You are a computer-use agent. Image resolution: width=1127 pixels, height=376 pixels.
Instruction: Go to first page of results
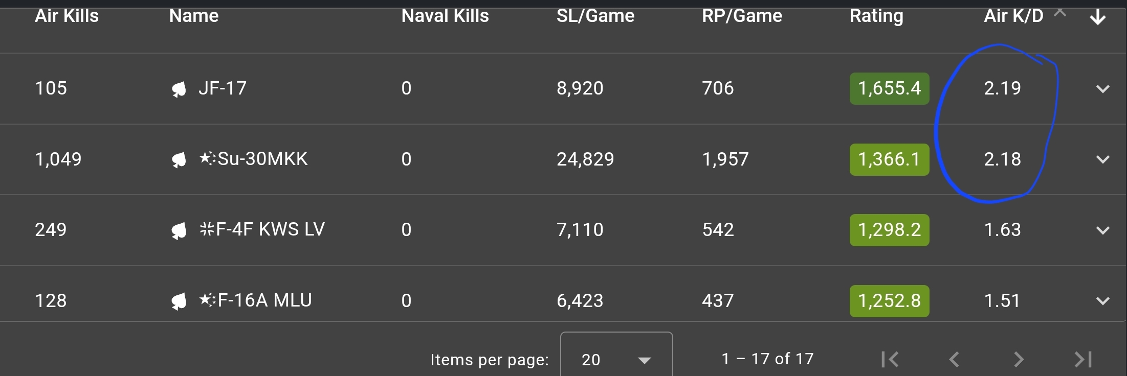890,359
